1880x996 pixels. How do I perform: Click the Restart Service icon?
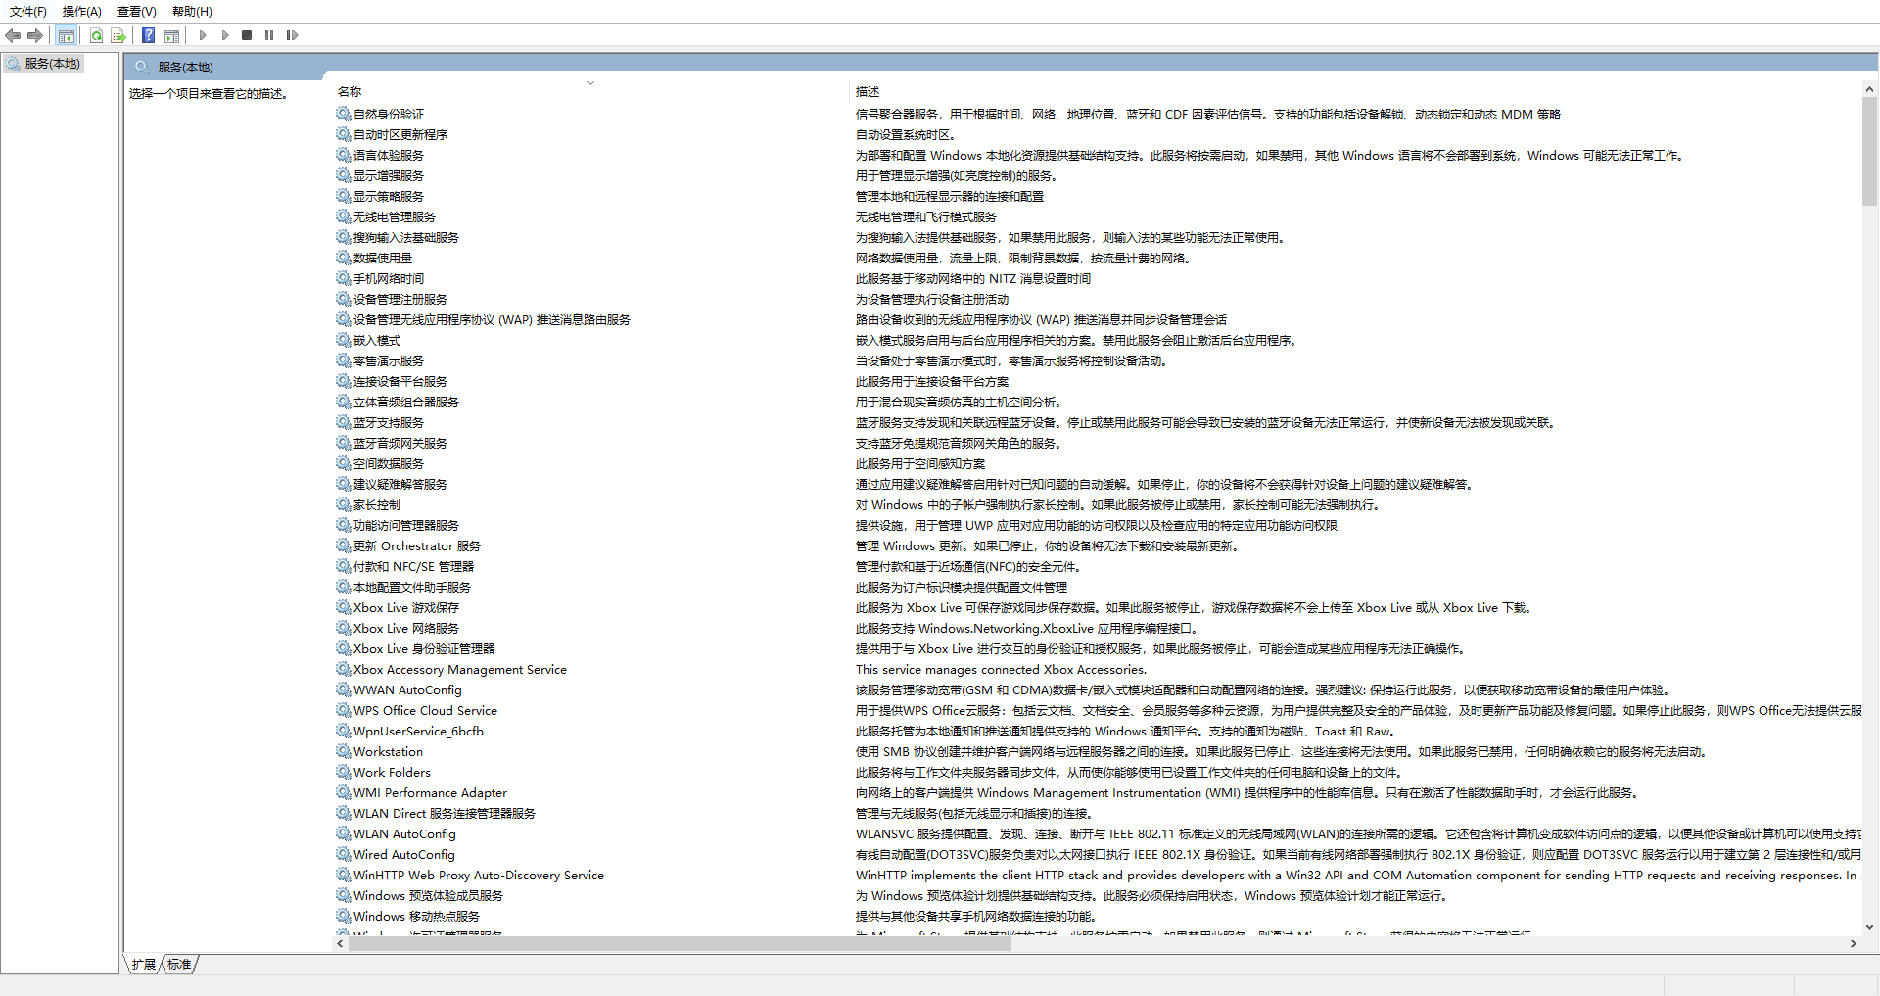coord(292,35)
